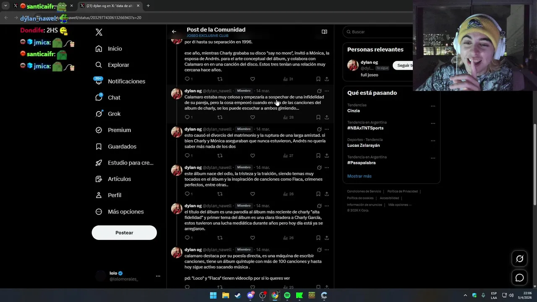Viewport: 537px width, 302px height.
Task: Repost the 'Calamaro estaba muy celoso' post
Action: pos(220,117)
